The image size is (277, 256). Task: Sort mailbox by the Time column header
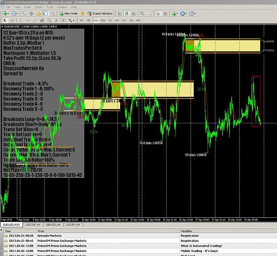point(20,231)
